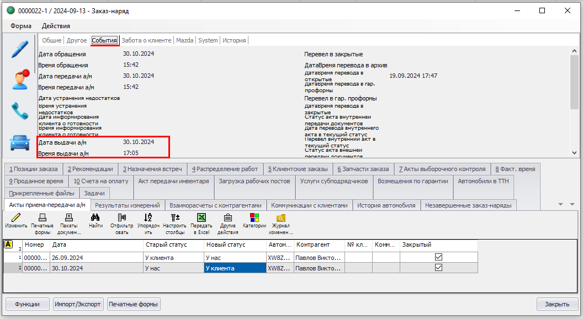Open the Действия menu
Viewport: 583px width, 319px height.
pos(56,26)
